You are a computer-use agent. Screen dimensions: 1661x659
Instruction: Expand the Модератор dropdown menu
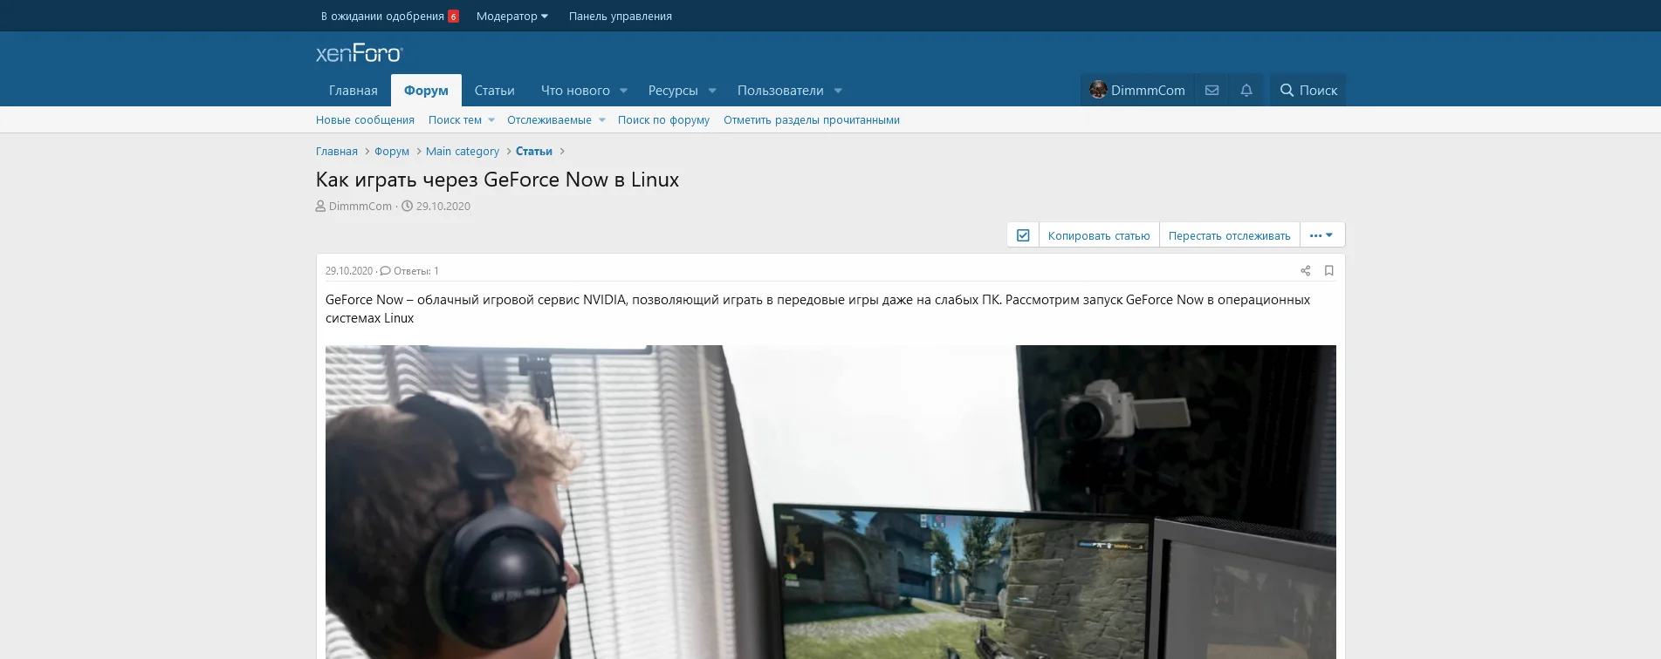pos(511,17)
